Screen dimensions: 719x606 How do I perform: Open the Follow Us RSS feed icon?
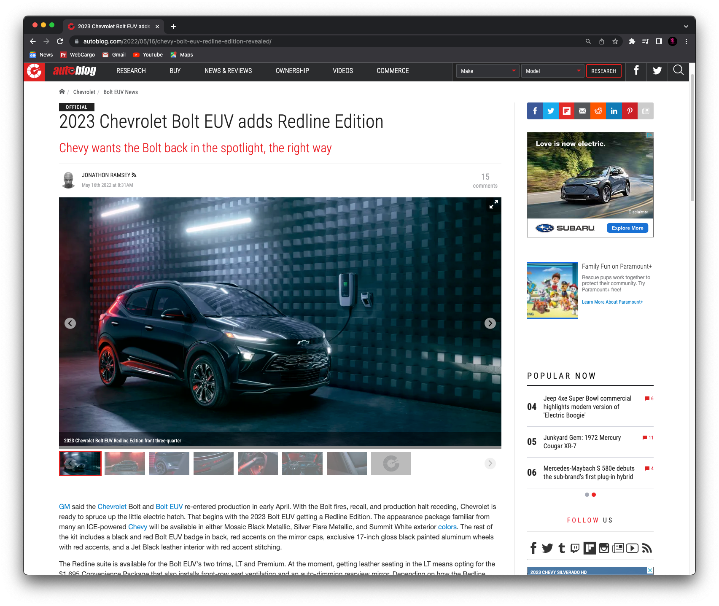point(647,548)
